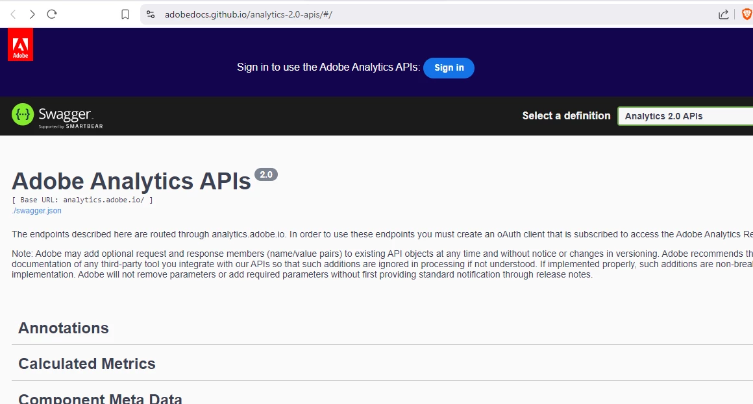Click the Select a definition label
The image size is (753, 404).
click(x=566, y=115)
